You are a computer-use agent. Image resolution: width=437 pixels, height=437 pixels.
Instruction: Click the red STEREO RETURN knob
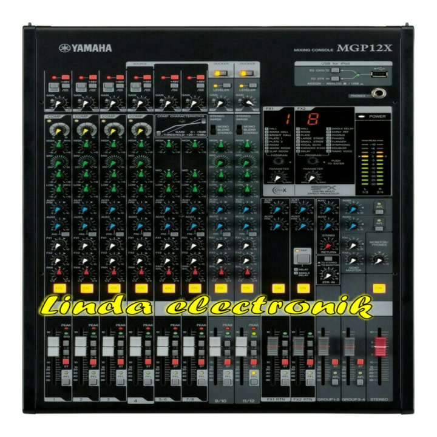point(328,245)
